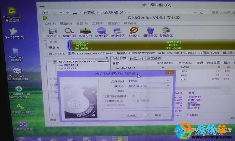Open 硬盘(D) menu

66,23
